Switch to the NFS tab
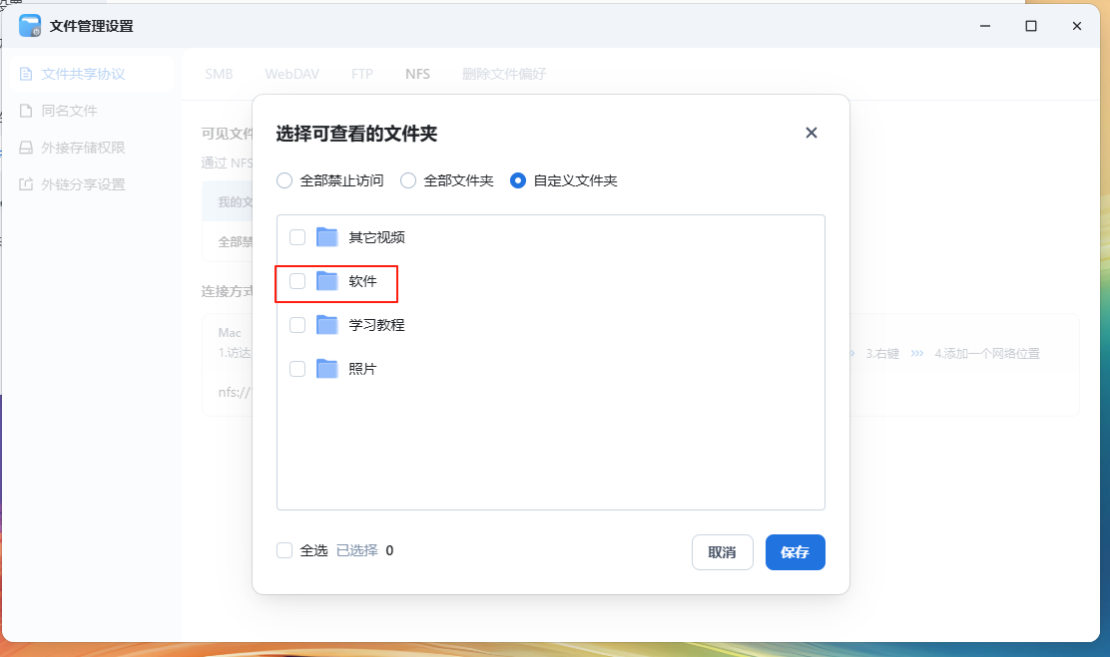This screenshot has height=657, width=1110. click(x=417, y=74)
